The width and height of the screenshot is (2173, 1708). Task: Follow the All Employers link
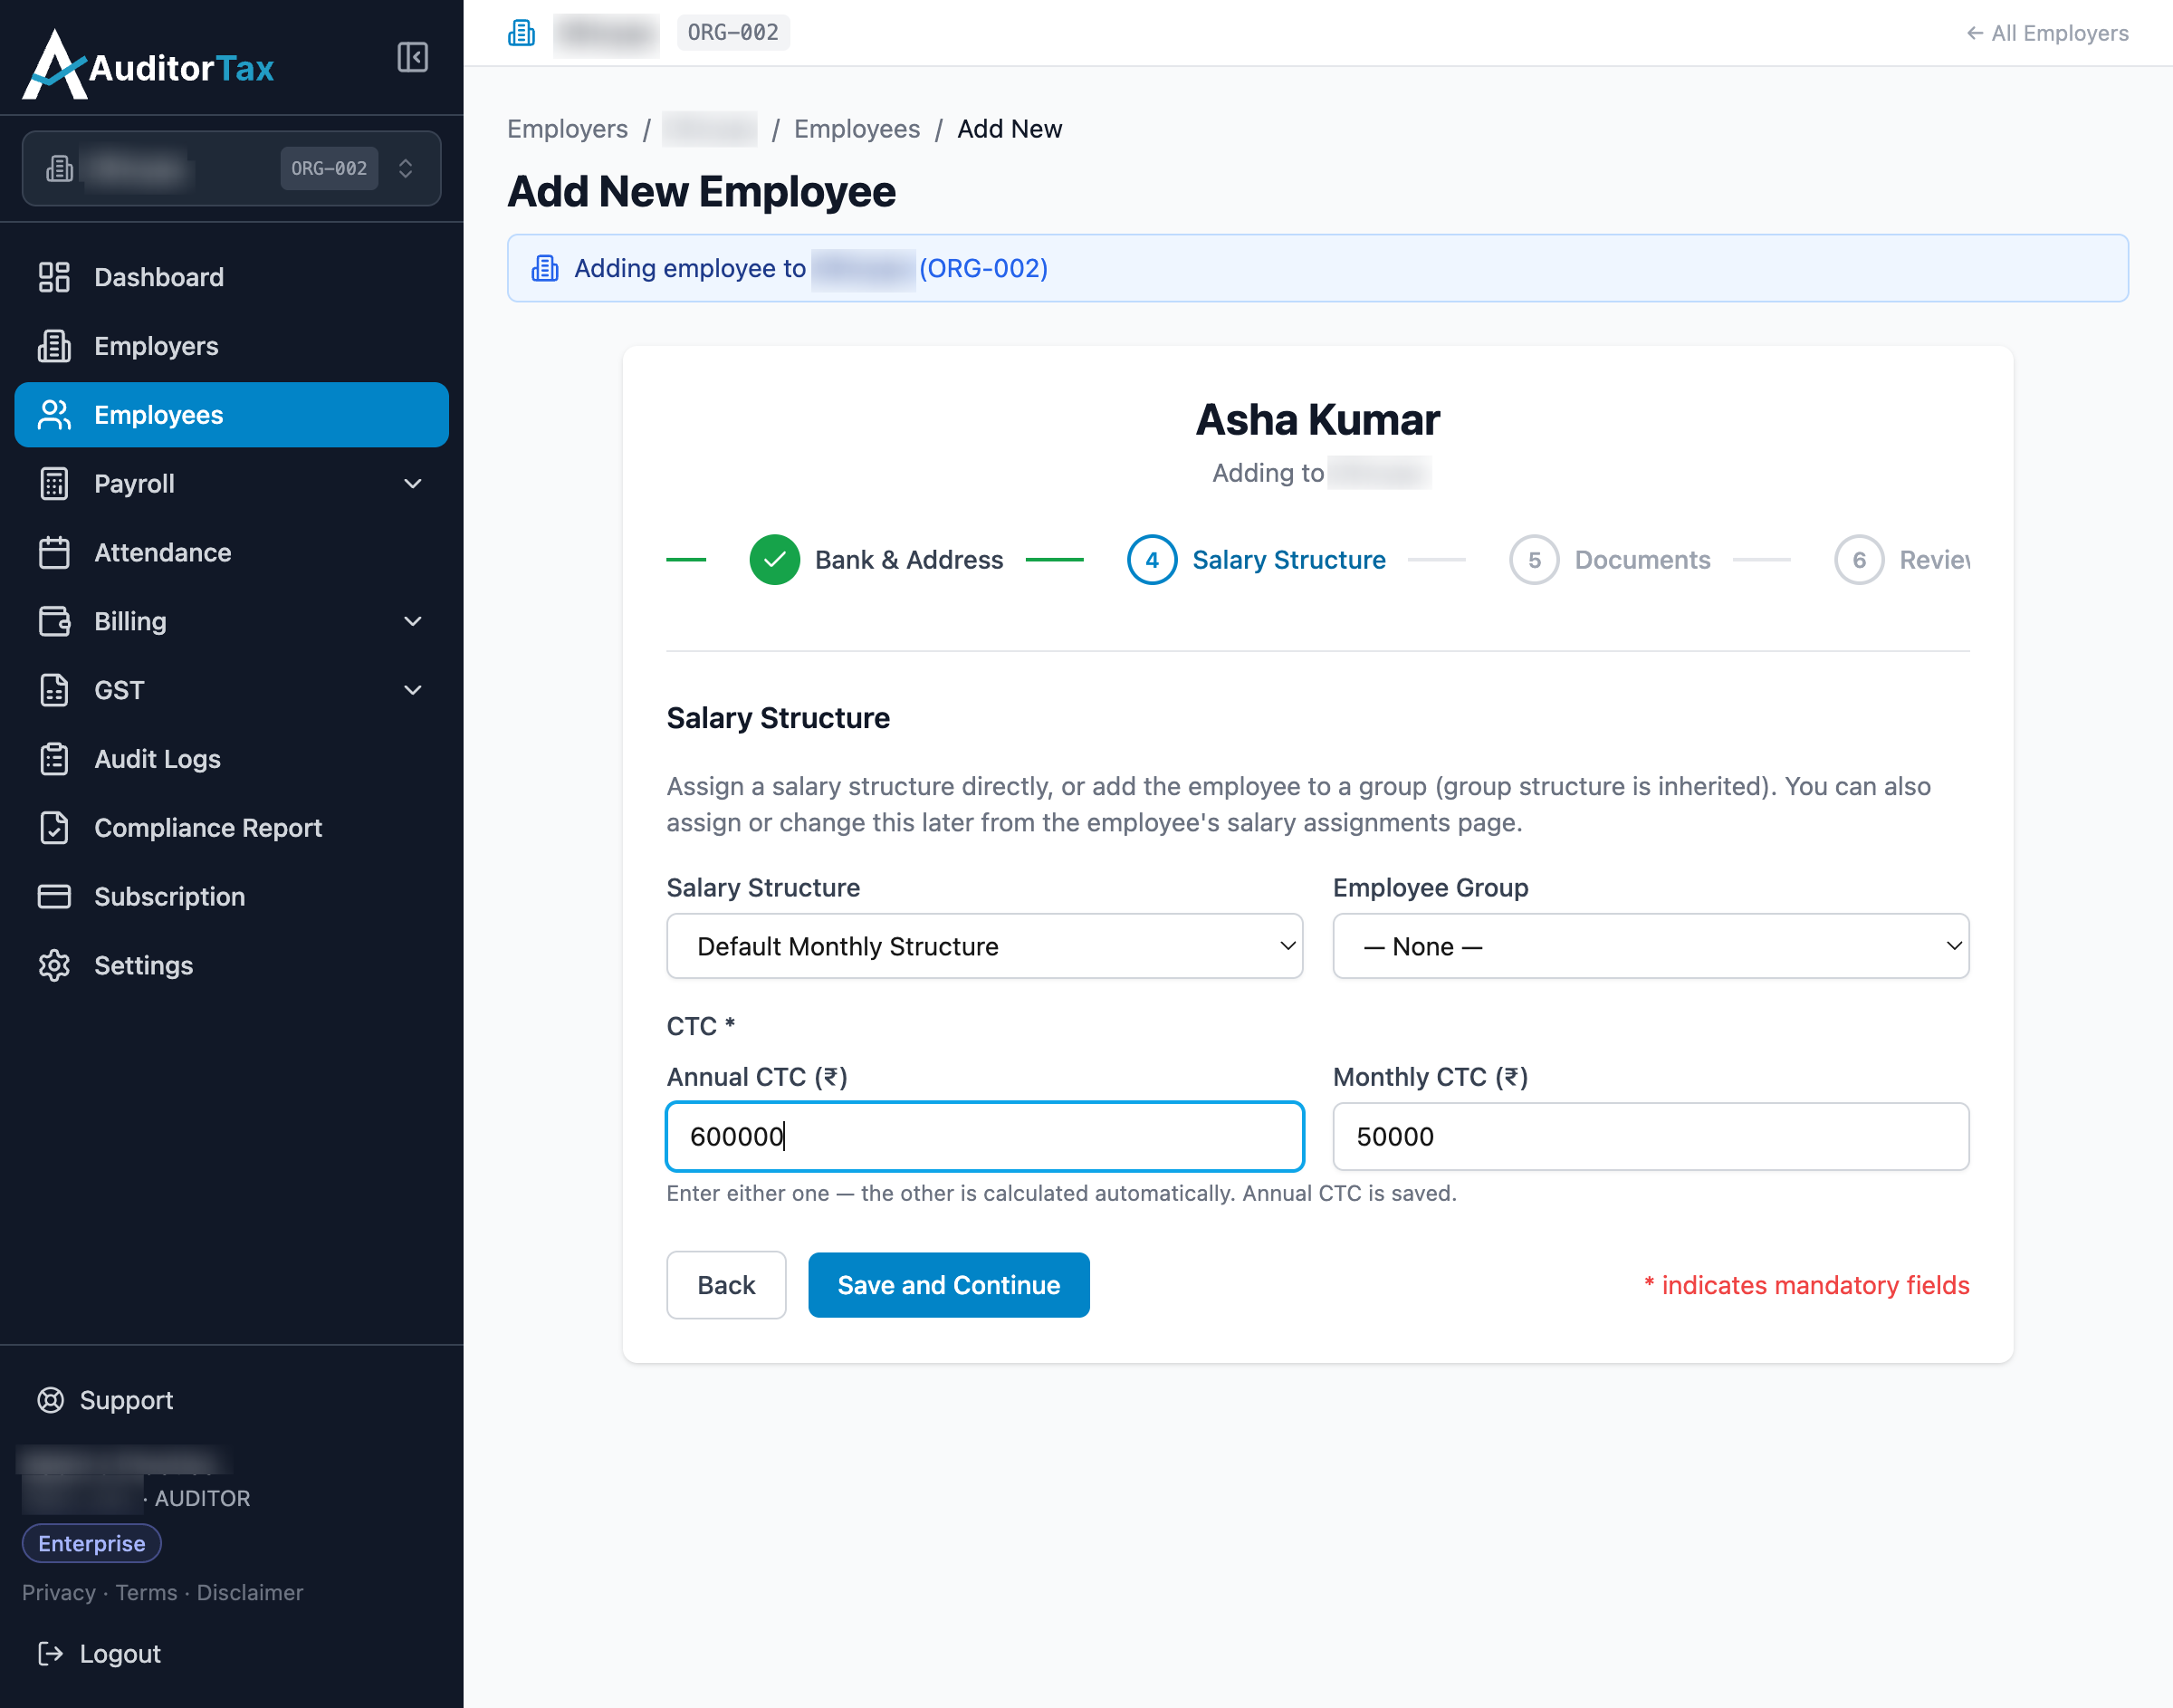[x=2047, y=33]
